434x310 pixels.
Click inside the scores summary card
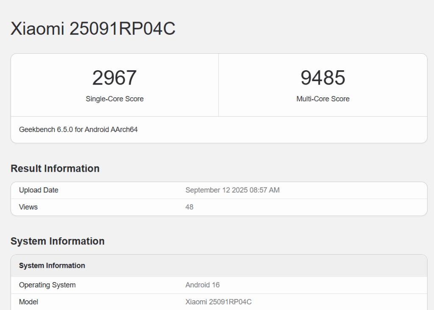click(219, 85)
